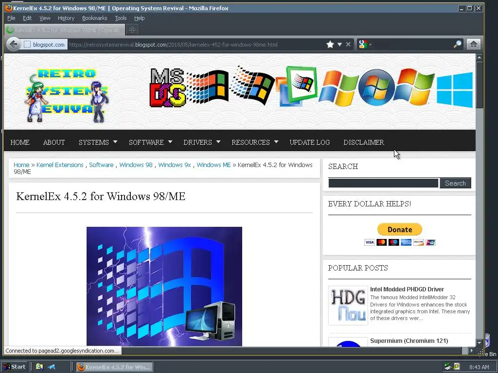Click the round Windows Vista orb logo
The image size is (498, 373).
(376, 87)
